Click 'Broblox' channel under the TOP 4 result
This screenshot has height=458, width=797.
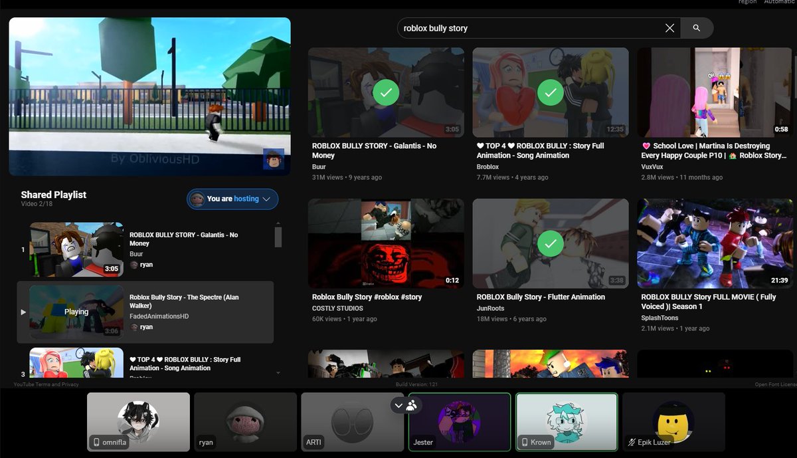pos(487,167)
